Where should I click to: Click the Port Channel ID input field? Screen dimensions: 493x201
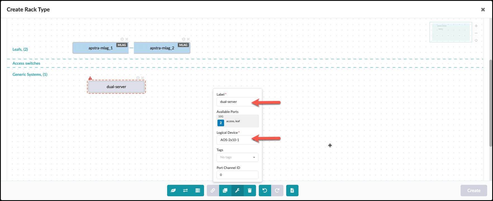237,175
